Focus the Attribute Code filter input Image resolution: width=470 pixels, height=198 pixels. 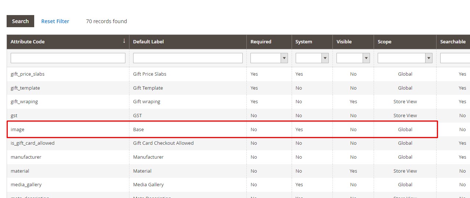(68, 58)
